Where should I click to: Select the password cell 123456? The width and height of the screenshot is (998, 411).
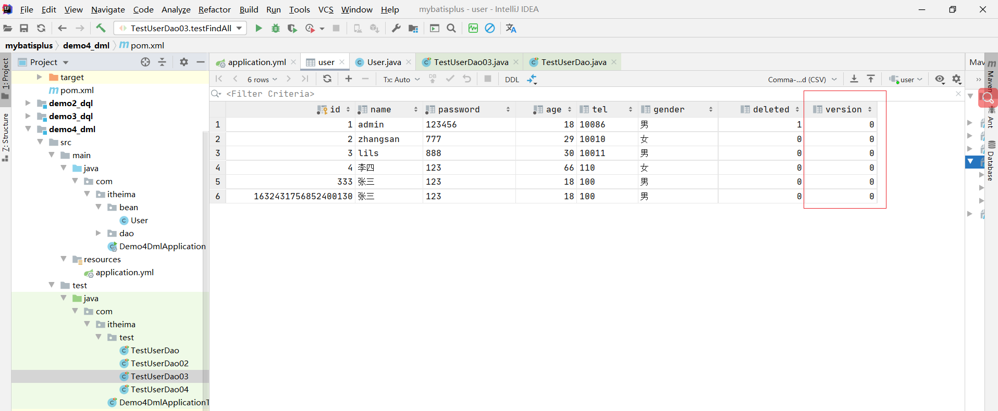pyautogui.click(x=469, y=124)
